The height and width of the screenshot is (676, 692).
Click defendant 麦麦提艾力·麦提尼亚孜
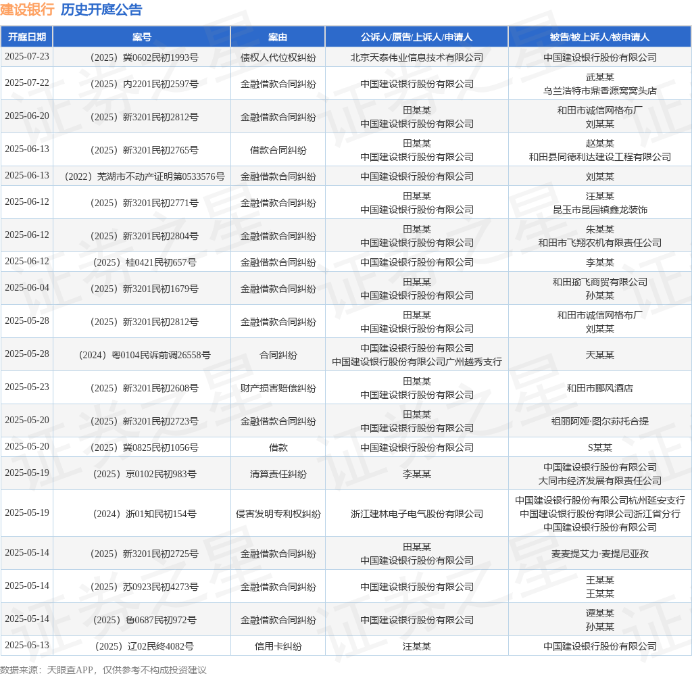click(600, 554)
